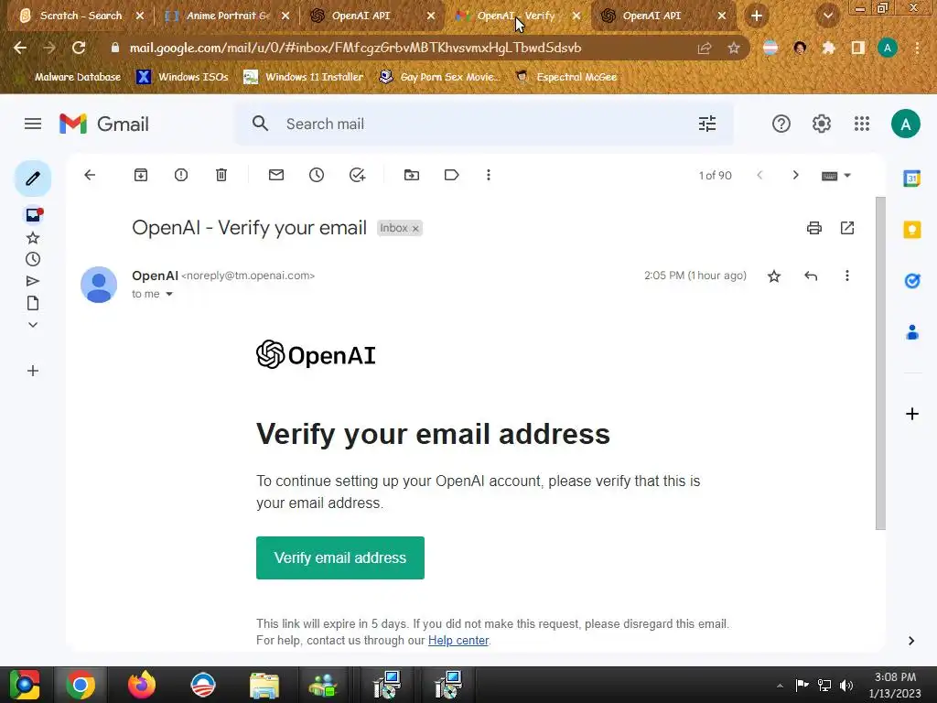Open the Move to folder icon
The width and height of the screenshot is (937, 703).
[412, 175]
